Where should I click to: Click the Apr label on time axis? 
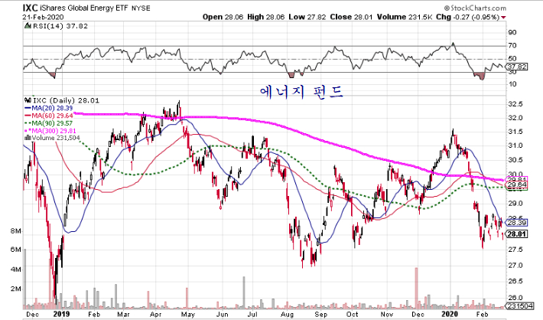[x=155, y=314]
